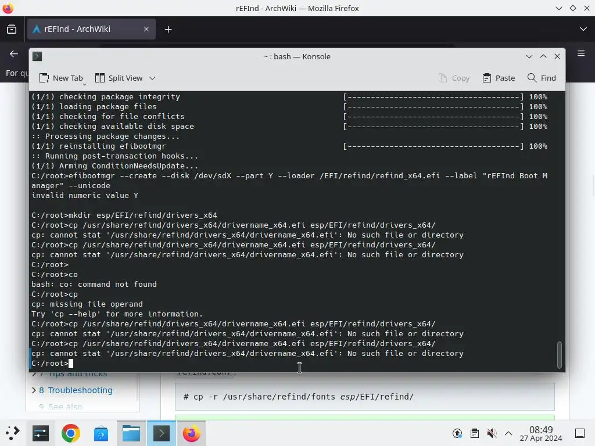
Task: Click '(1/1) reinstalling efibootmgr' line
Action: coord(99,146)
